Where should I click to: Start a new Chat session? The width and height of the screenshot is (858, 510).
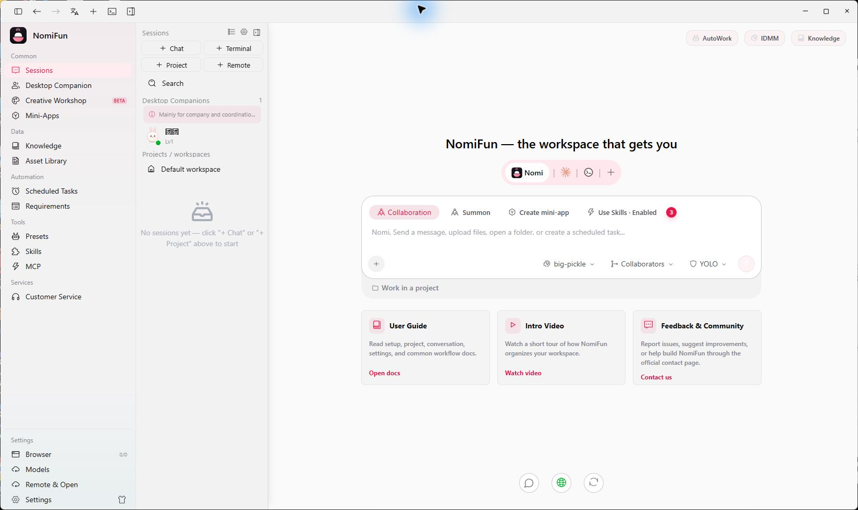pyautogui.click(x=171, y=48)
